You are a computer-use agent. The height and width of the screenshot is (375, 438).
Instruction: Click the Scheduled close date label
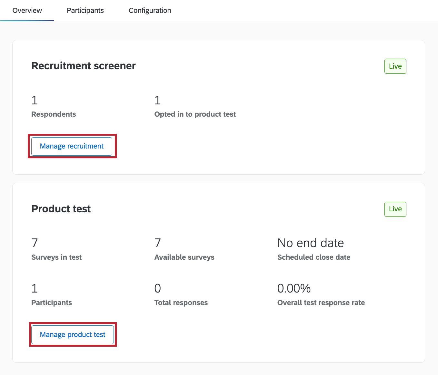point(314,257)
